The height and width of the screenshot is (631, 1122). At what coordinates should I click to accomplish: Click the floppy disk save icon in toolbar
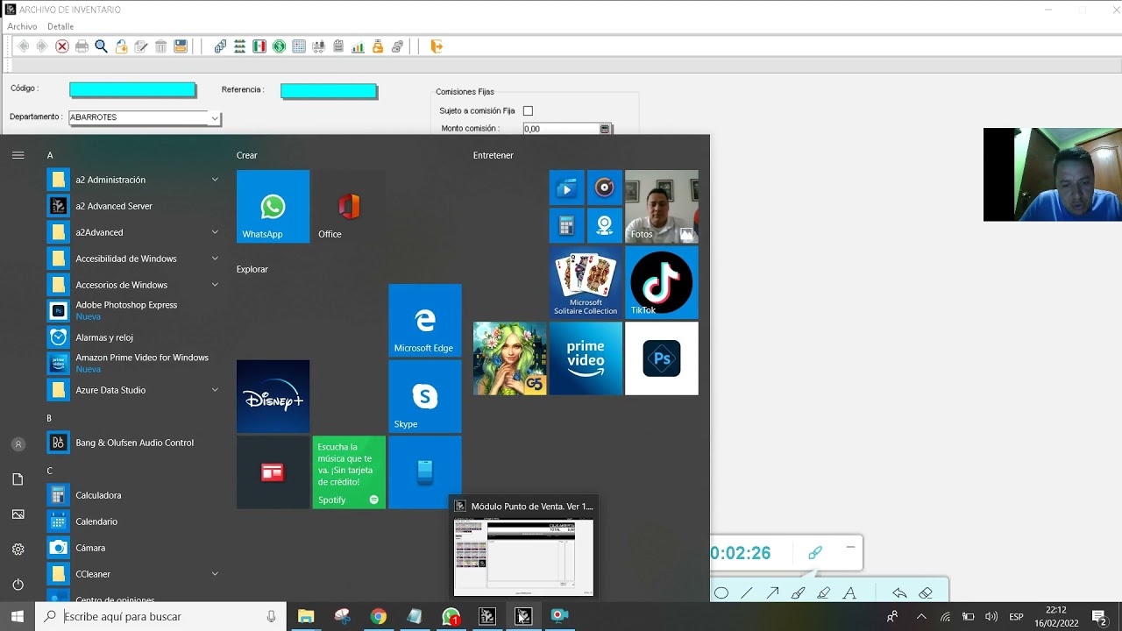tap(181, 46)
